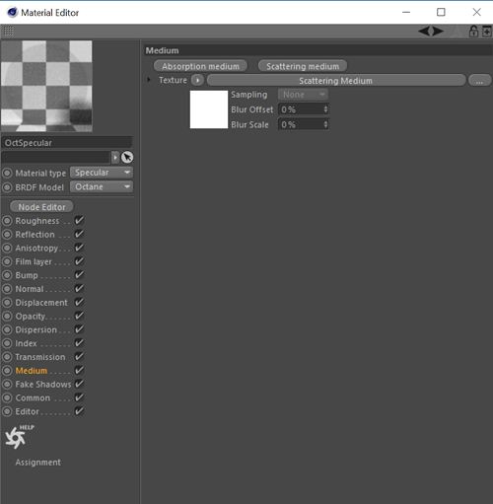
Task: Uncheck the Fake Shadows checkbox
Action: pos(79,384)
